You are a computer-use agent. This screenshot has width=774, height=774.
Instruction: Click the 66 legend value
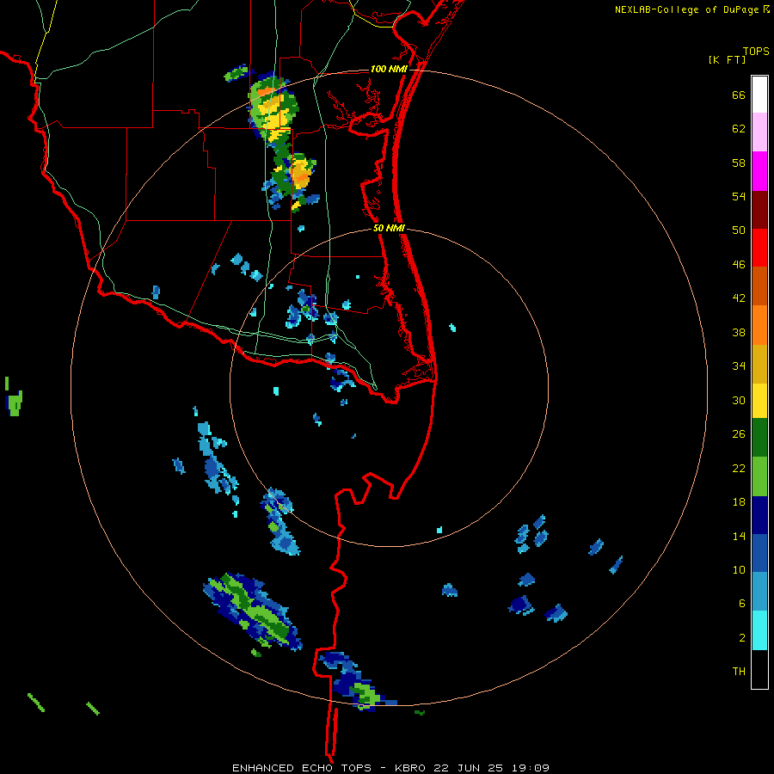pos(739,95)
